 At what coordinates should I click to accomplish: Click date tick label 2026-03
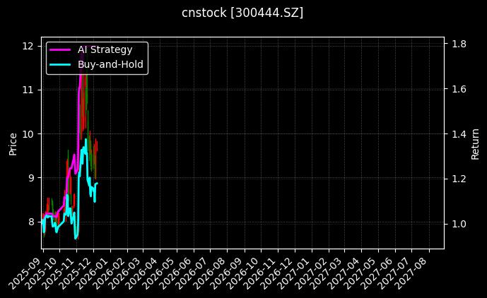(x=125, y=273)
